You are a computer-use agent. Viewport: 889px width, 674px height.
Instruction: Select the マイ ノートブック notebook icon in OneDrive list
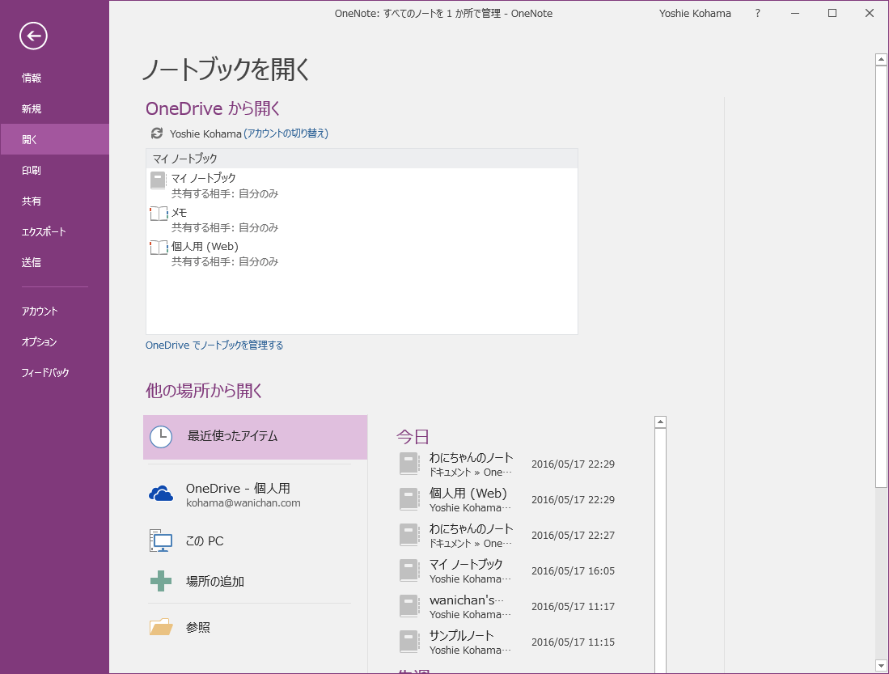pos(159,180)
